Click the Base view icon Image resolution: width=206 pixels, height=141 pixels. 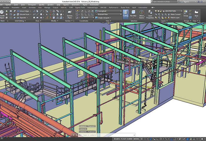(196, 13)
